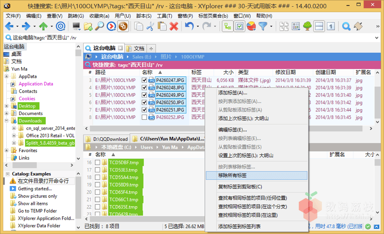Open Find Files magnifier in toolbar
The width and height of the screenshot is (384, 234).
pos(99,26)
